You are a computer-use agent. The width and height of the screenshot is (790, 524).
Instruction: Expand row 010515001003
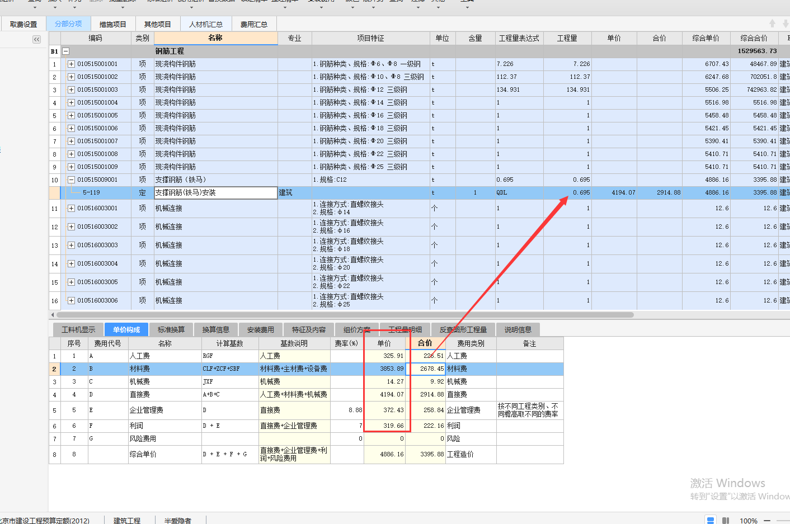pos(71,89)
